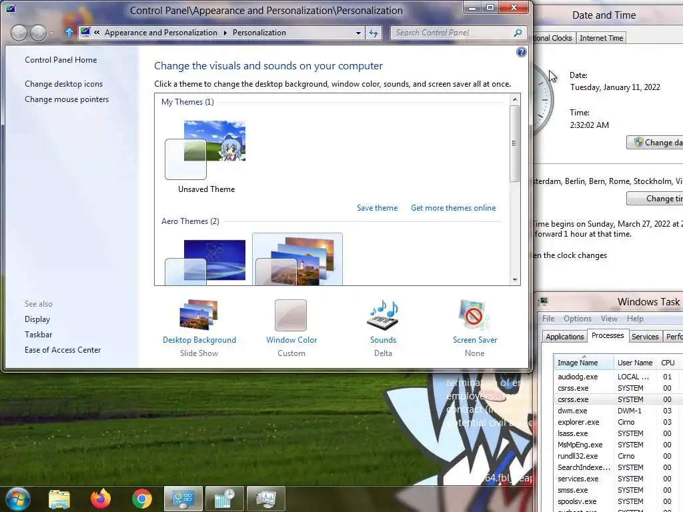683x512 pixels.
Task: Open the Taskbar link under See also
Action: click(x=38, y=335)
